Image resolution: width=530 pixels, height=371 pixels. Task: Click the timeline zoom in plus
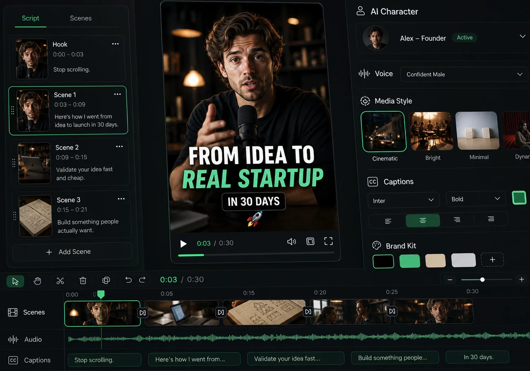pos(522,279)
